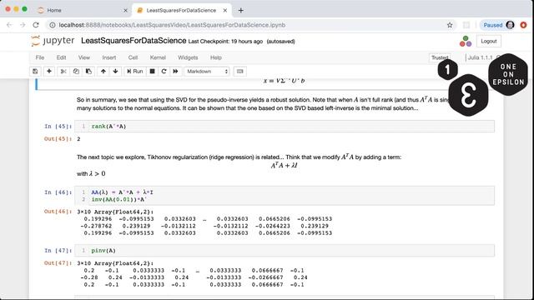Interrupt the kernel with stop icon

152,72
